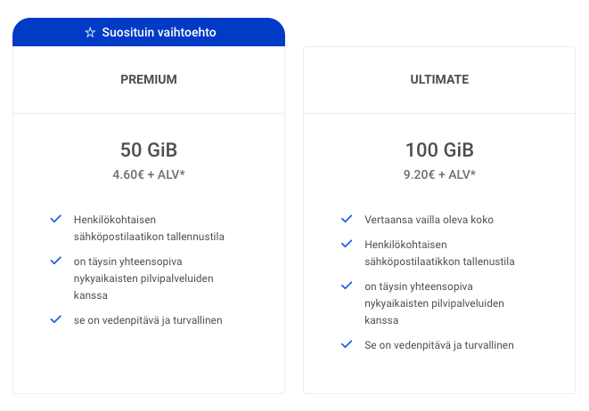Click Ultimate checkmark beside Se on vedenpitävä

coord(346,345)
